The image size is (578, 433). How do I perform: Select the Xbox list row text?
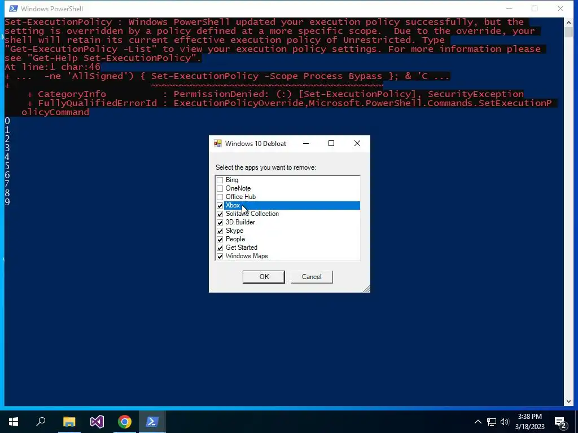coord(233,205)
